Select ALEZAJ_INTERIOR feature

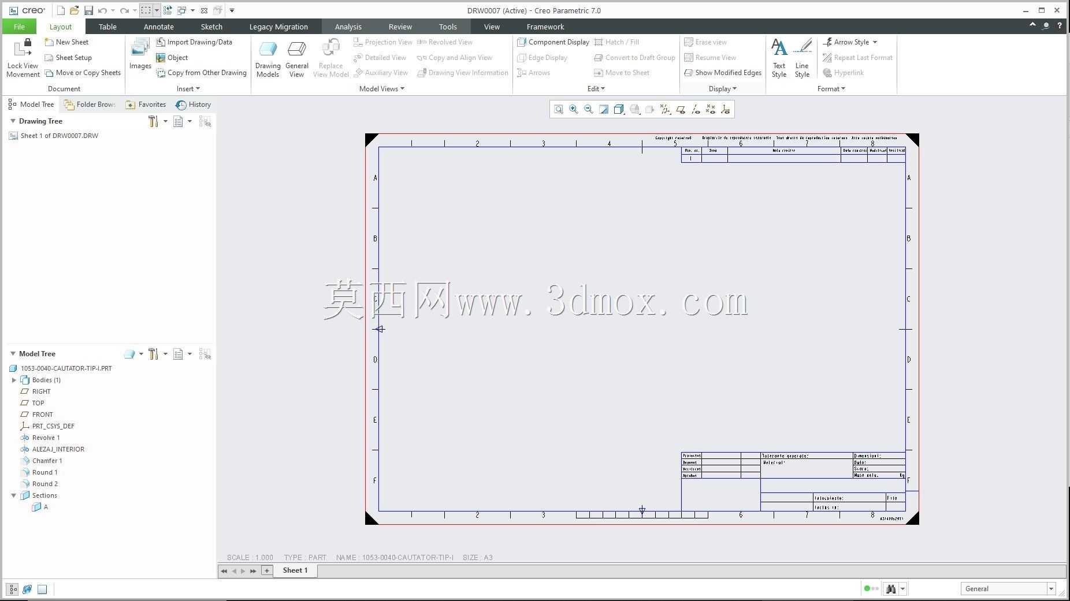(x=52, y=449)
